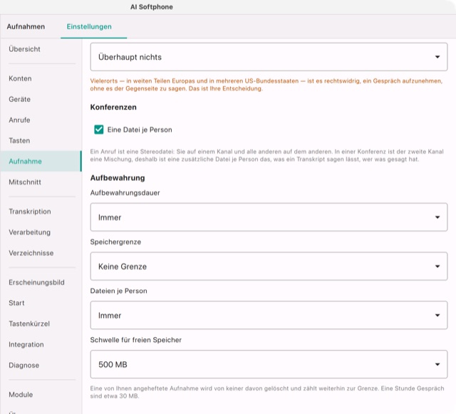This screenshot has height=414, width=456.
Task: Click the Stereodatei explanation paragraph
Action: [267, 155]
